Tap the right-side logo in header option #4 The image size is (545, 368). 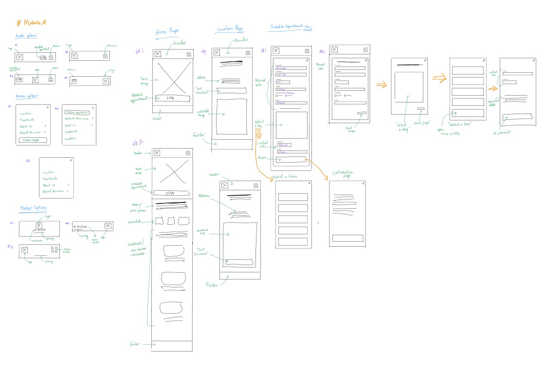[106, 81]
